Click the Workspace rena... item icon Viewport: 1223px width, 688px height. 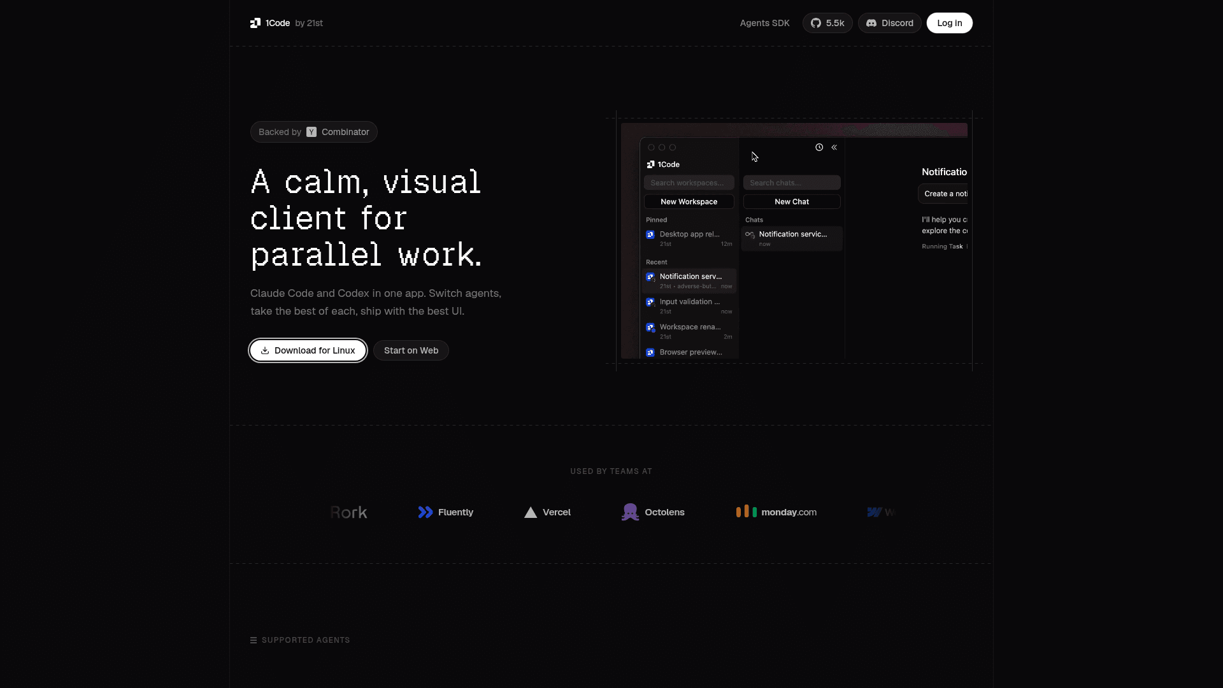pos(650,327)
